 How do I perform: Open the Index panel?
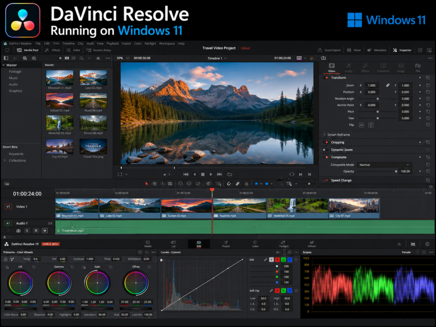73,50
